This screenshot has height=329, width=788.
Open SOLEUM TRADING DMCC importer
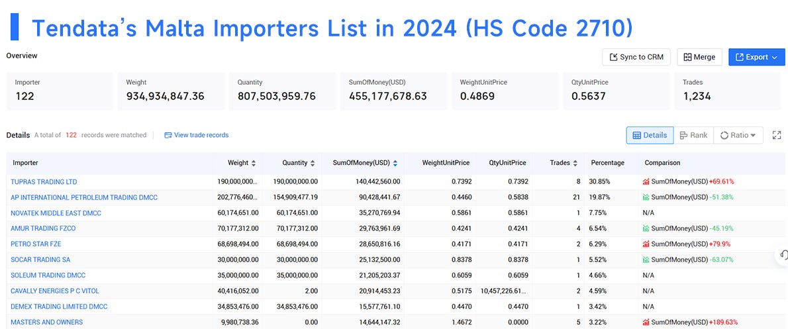tap(48, 275)
